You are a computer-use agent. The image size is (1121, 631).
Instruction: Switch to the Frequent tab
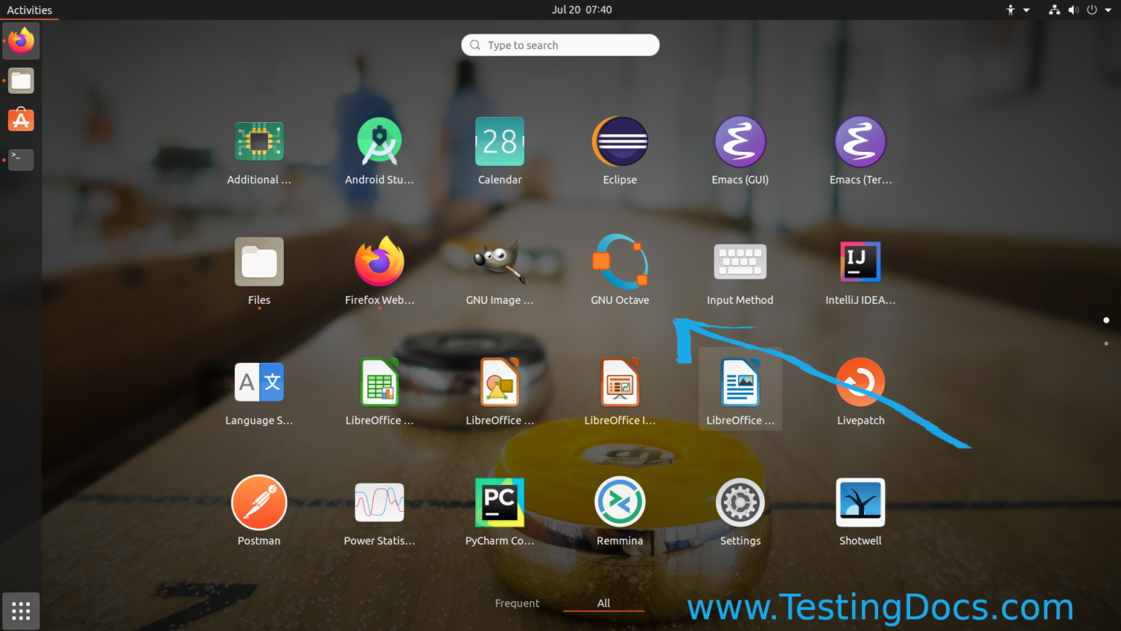[517, 603]
